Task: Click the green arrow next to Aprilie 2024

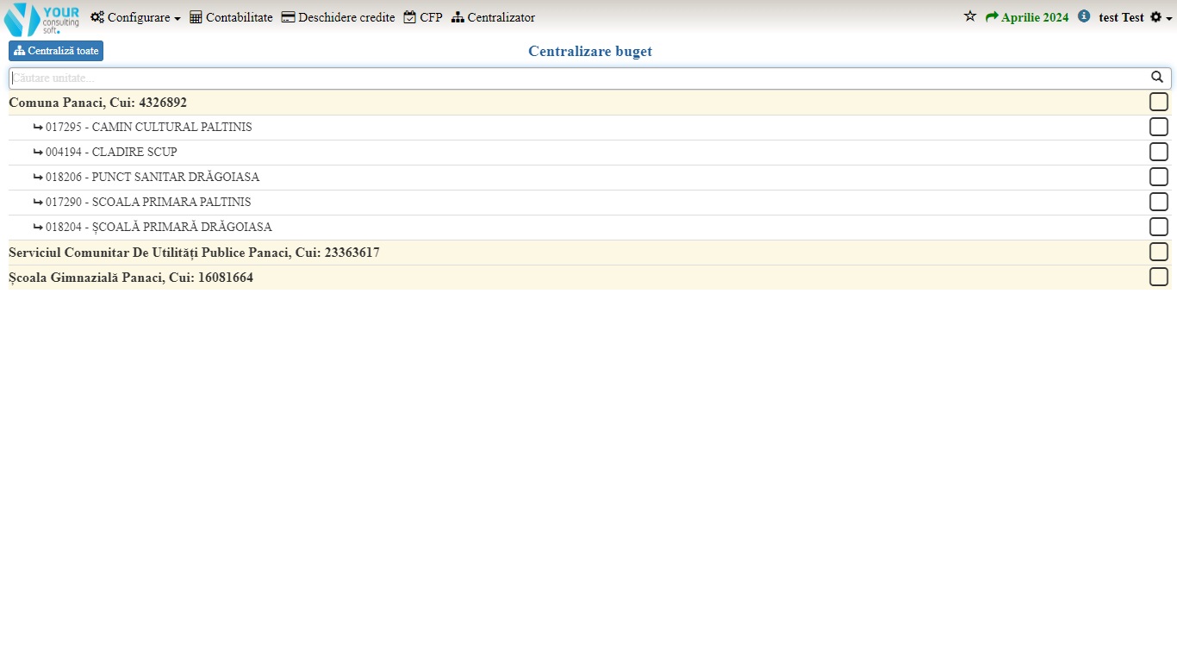Action: coord(992,17)
